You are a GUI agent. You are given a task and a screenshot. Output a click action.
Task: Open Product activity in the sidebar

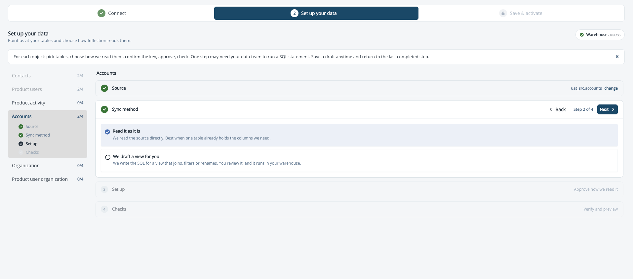pyautogui.click(x=48, y=103)
